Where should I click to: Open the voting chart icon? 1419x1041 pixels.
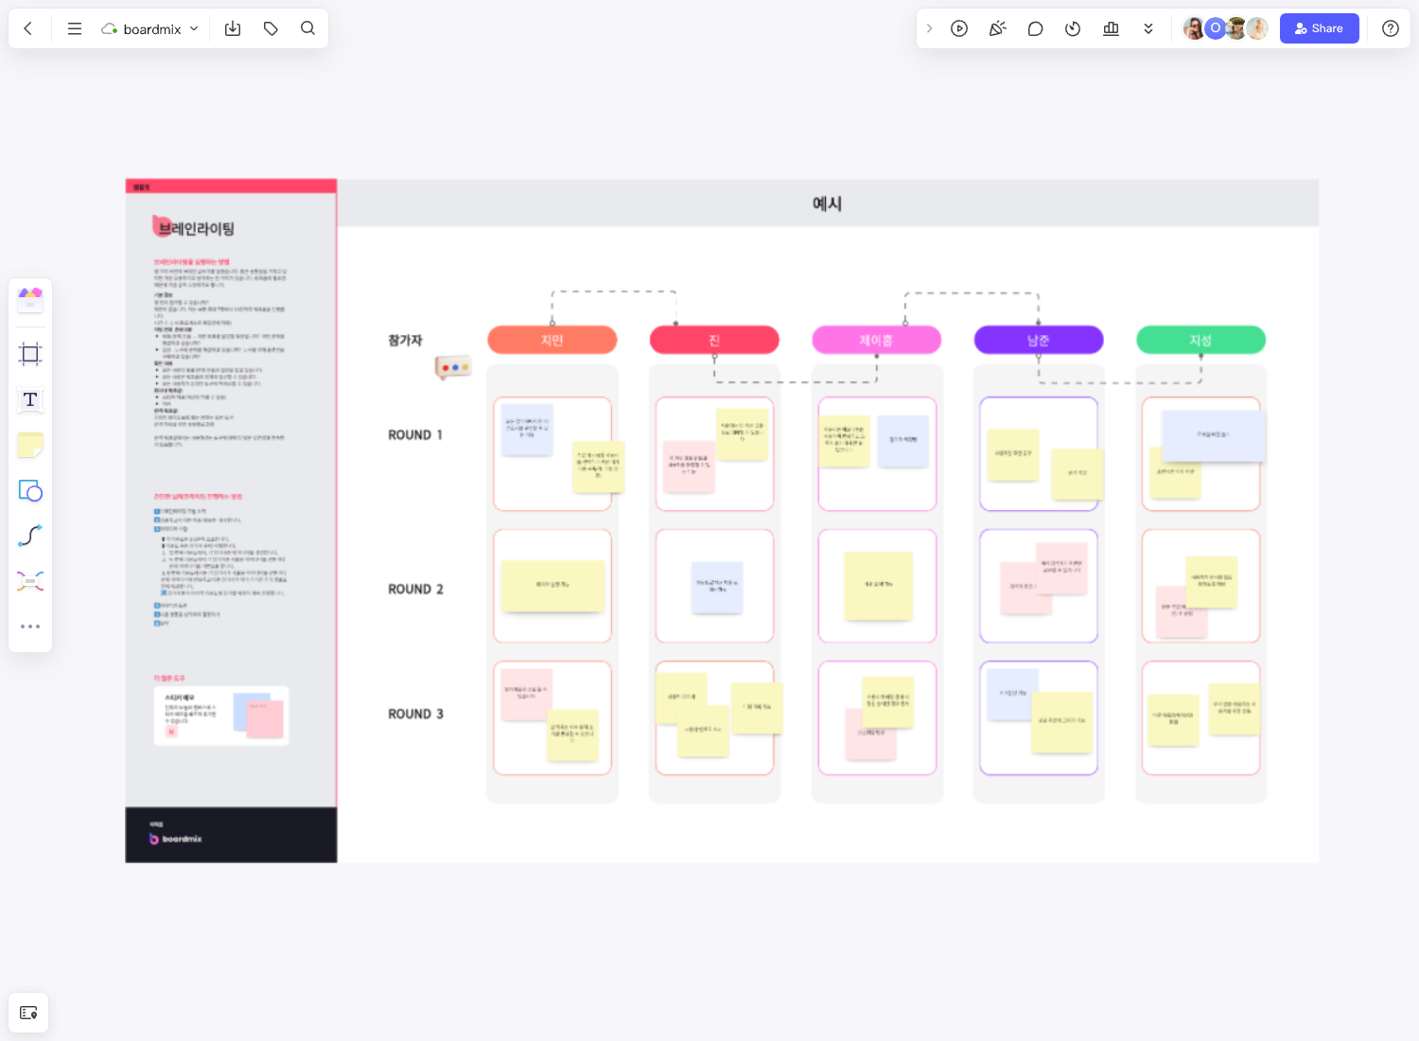click(1111, 28)
